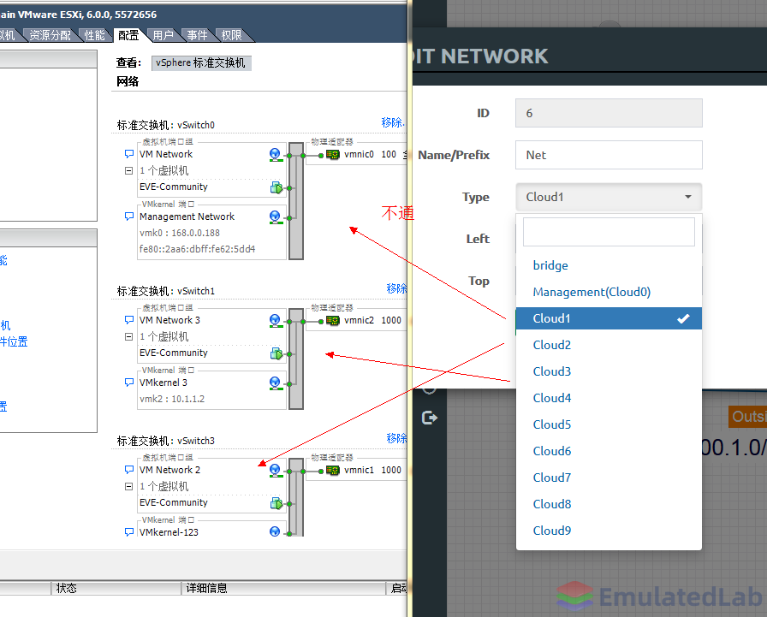Screen dimensions: 767x617
Task: Click EVE-Community VM icon under vSwitch0
Action: 276,187
